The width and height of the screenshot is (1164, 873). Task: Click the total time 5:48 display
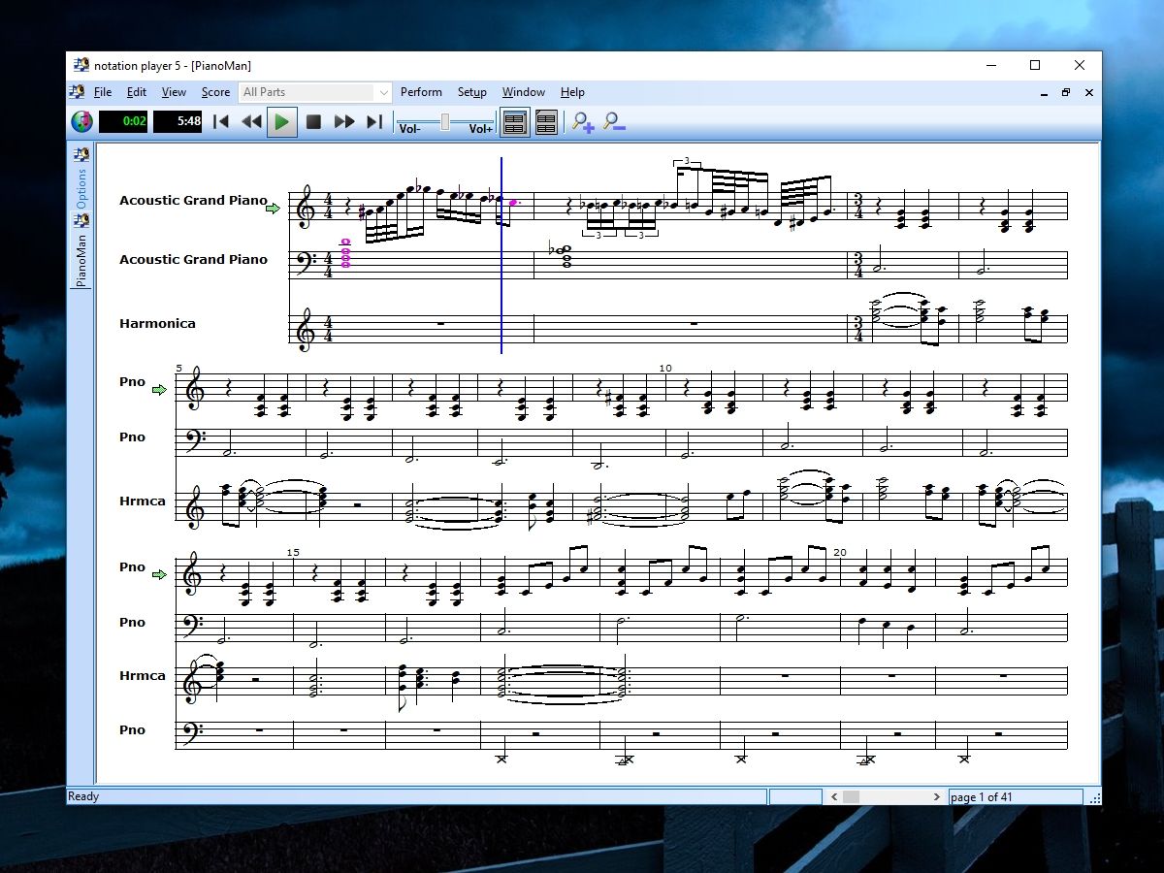[178, 122]
